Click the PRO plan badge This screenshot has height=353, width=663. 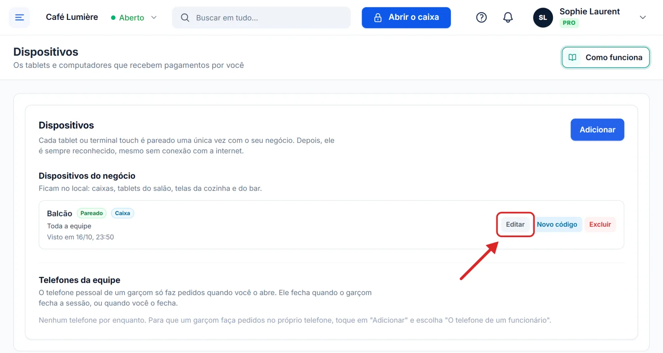569,23
